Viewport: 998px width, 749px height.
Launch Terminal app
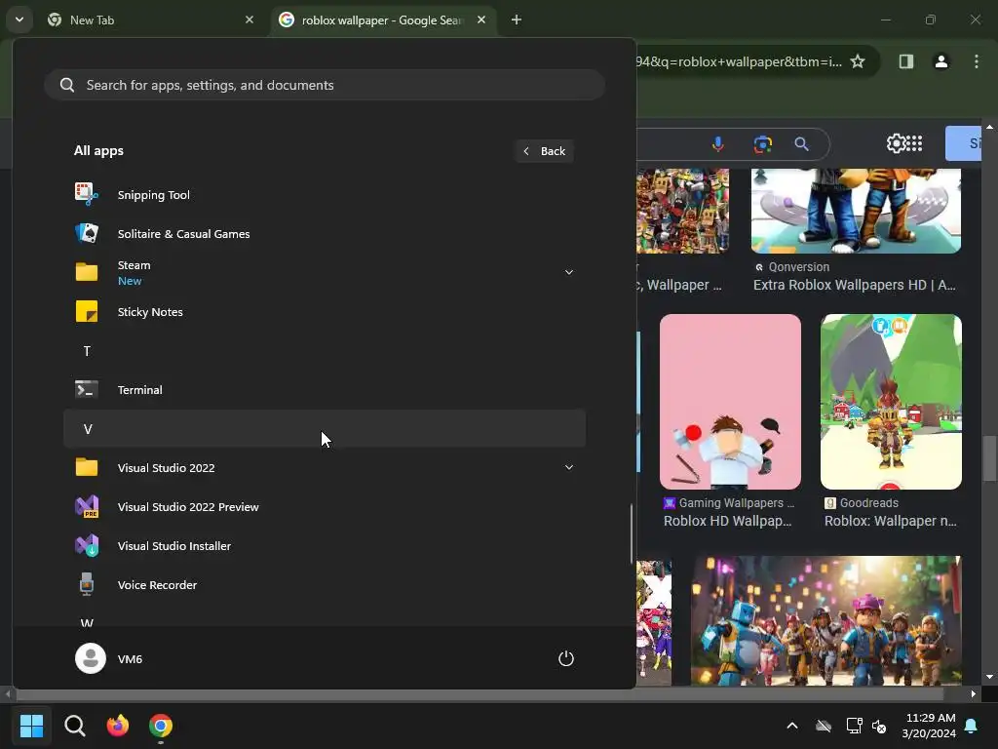click(324, 390)
